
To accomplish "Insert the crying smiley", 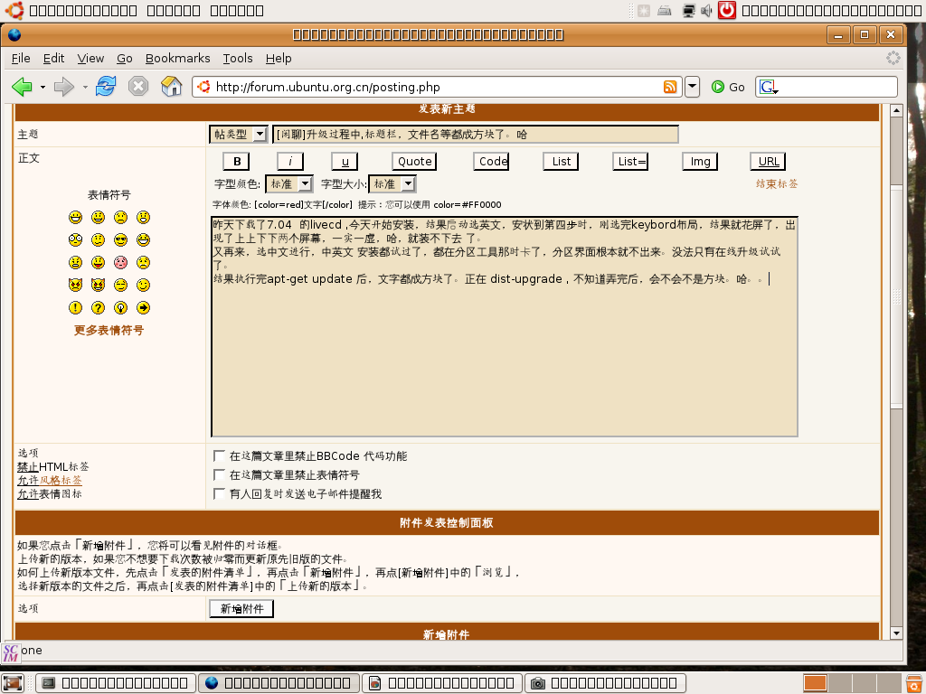I will point(143,263).
